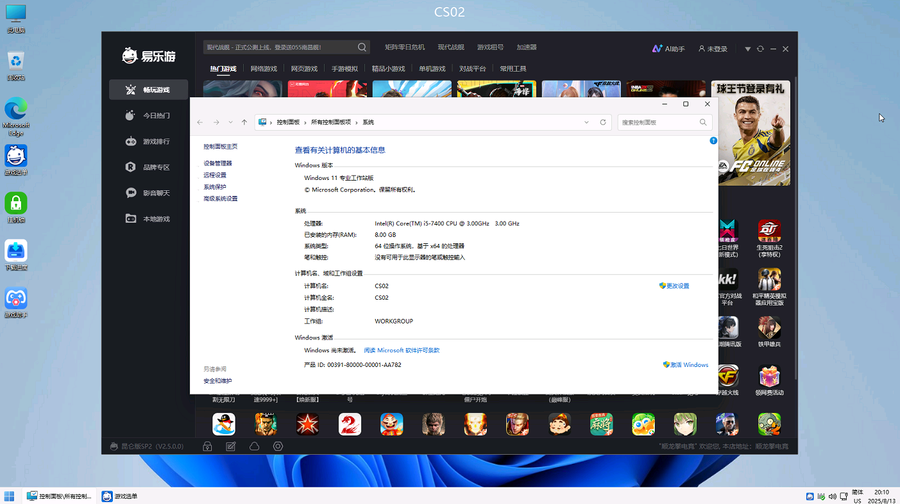Open 品牌专区 in the 易乐游 sidebar

pyautogui.click(x=148, y=167)
